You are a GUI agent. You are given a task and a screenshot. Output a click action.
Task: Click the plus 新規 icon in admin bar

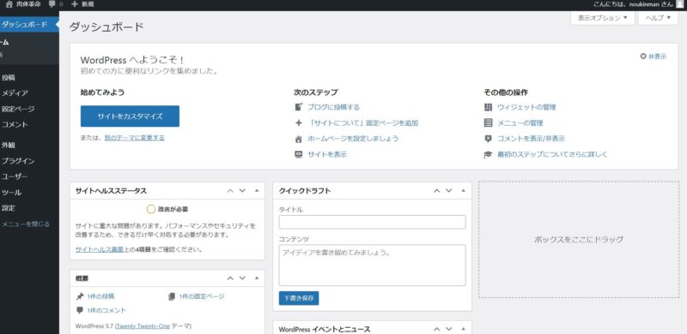click(75, 4)
